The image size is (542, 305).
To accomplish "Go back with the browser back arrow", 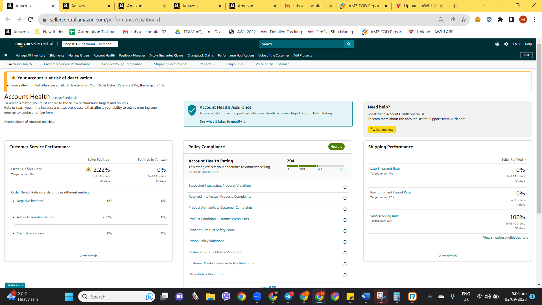I will [8, 19].
